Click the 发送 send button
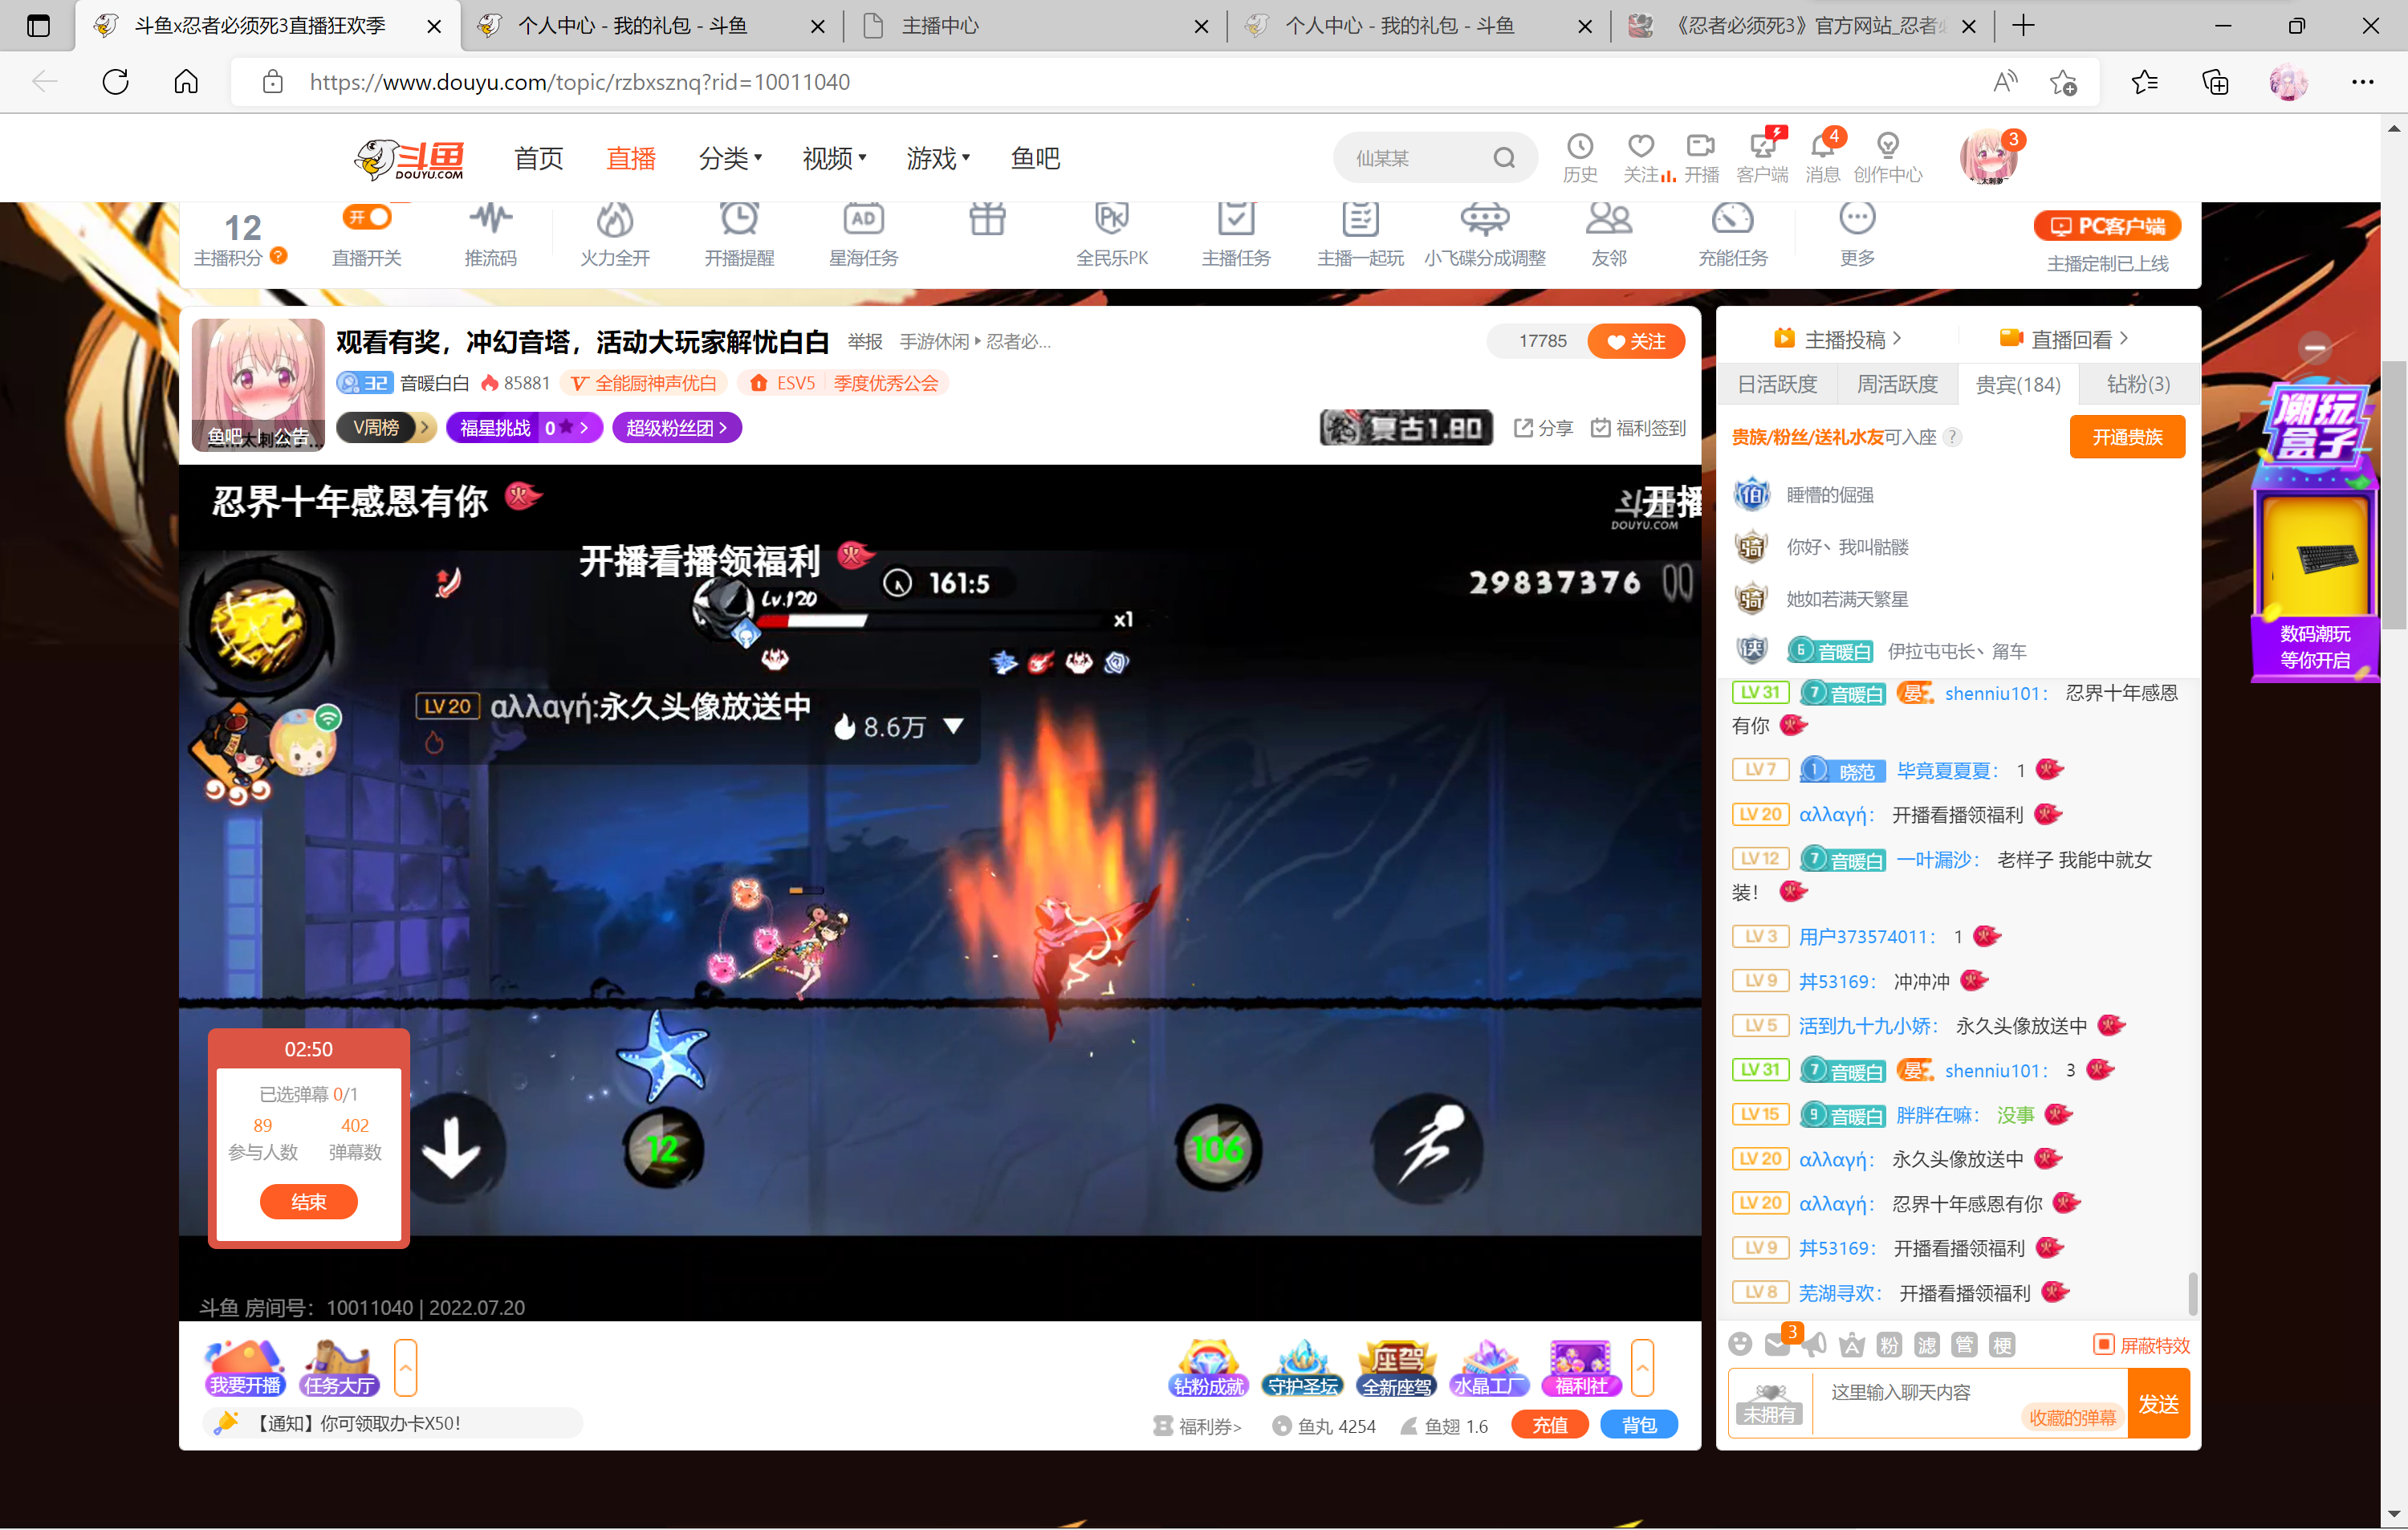Screen dimensions: 2408x1530 (x=2158, y=1403)
